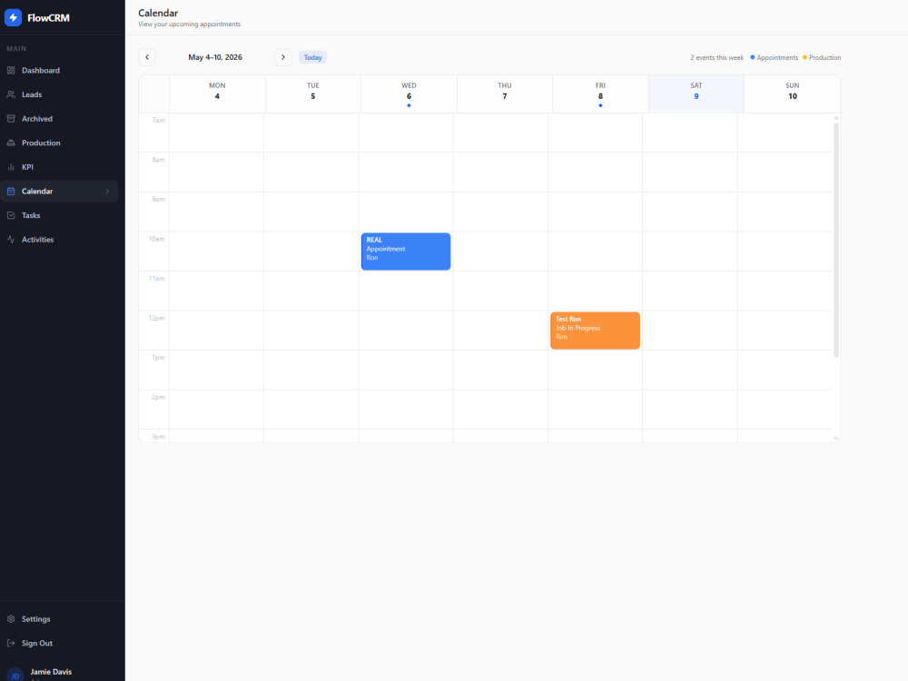Jump to Today in calendar
Image resolution: width=908 pixels, height=681 pixels.
(312, 57)
